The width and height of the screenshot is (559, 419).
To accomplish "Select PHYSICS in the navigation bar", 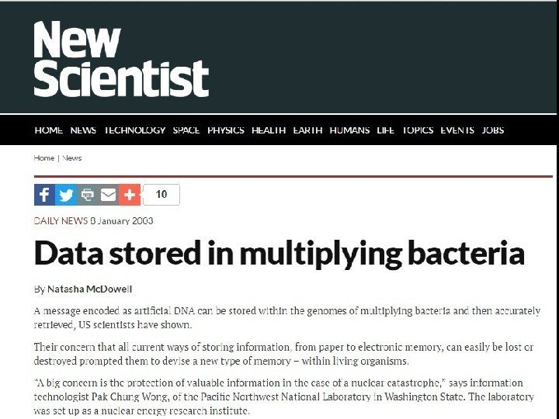I will click(x=225, y=130).
